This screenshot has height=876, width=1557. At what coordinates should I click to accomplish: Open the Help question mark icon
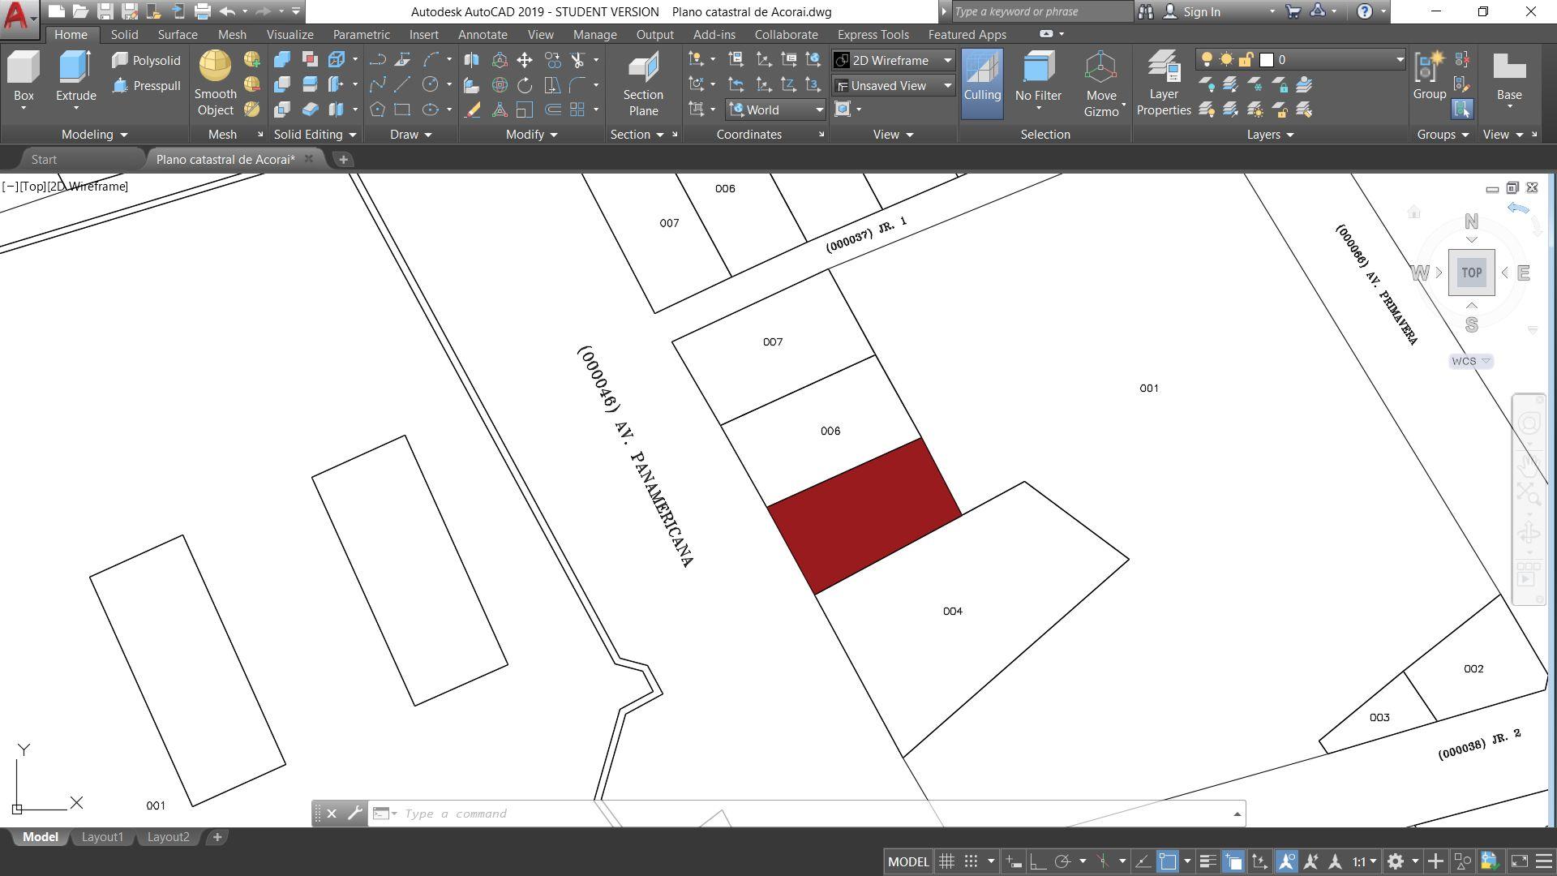point(1365,11)
